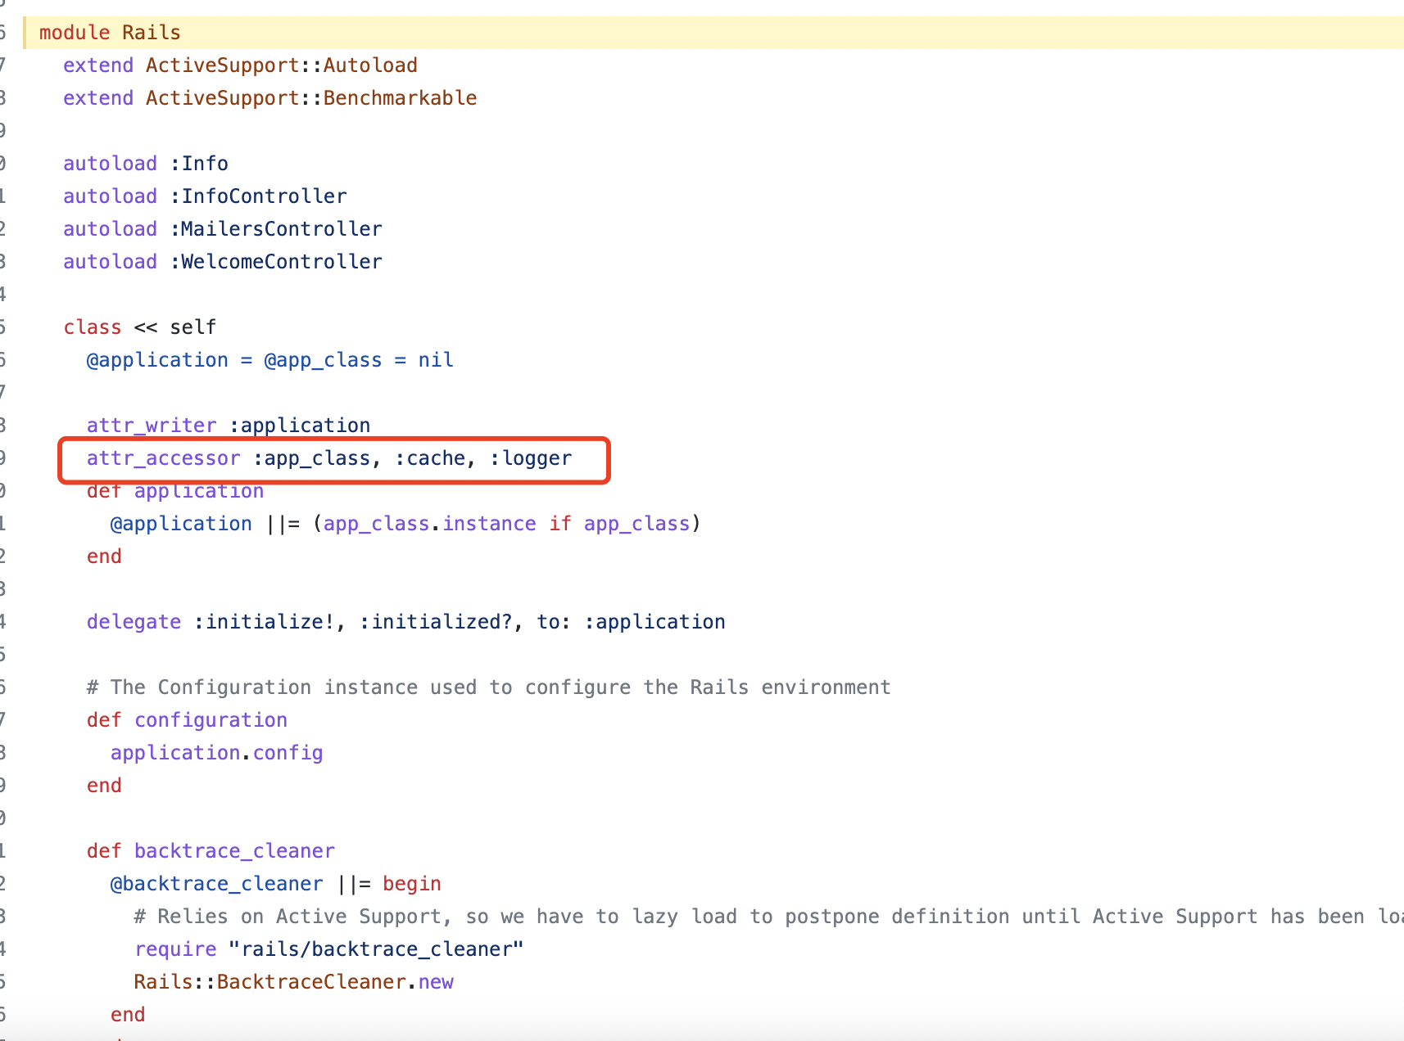Click the 'module Rails' highlighted line
The image size is (1404, 1041).
713,33
